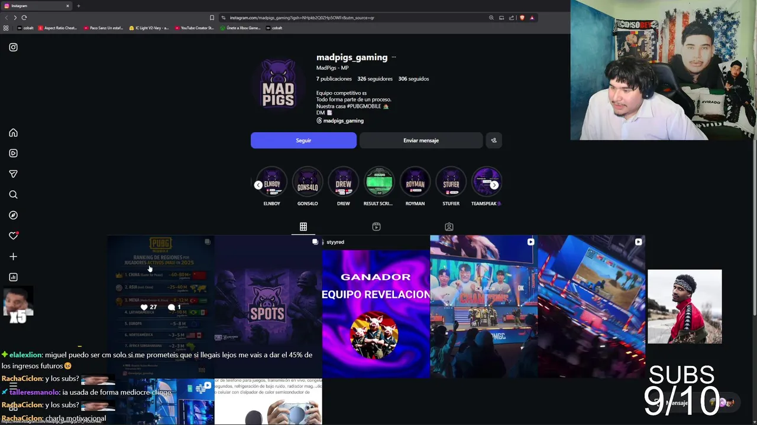The image size is (757, 425).
Task: Open Aspect Ratio Cheat bookmark
Action: 57,28
